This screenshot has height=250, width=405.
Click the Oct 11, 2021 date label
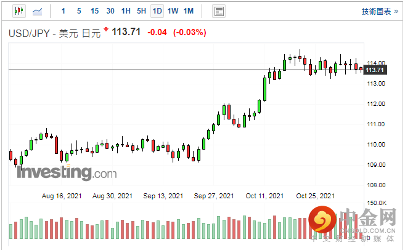[264, 196]
